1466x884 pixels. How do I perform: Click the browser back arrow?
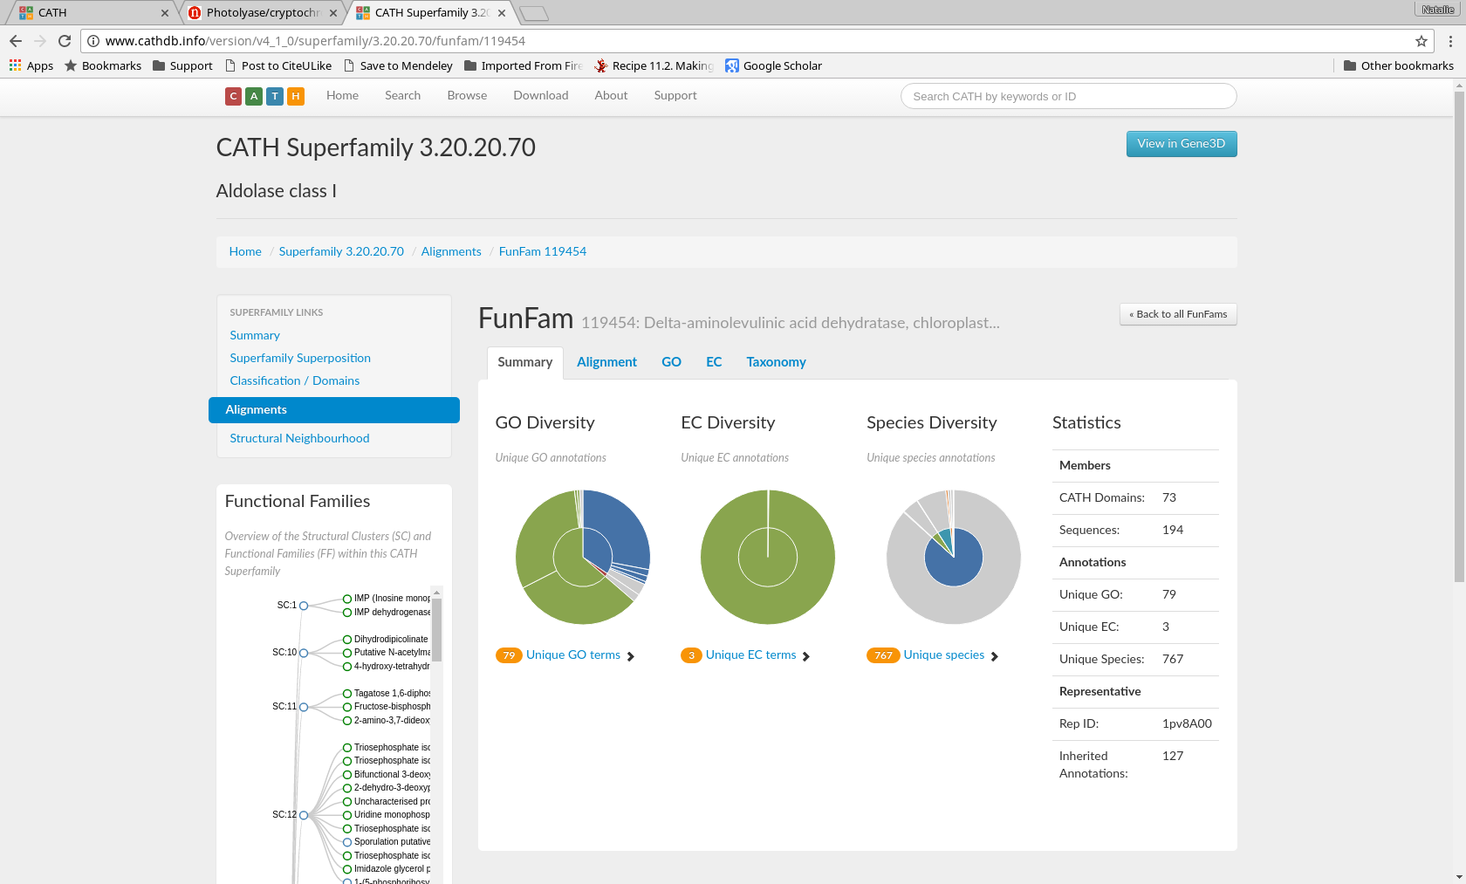point(16,41)
